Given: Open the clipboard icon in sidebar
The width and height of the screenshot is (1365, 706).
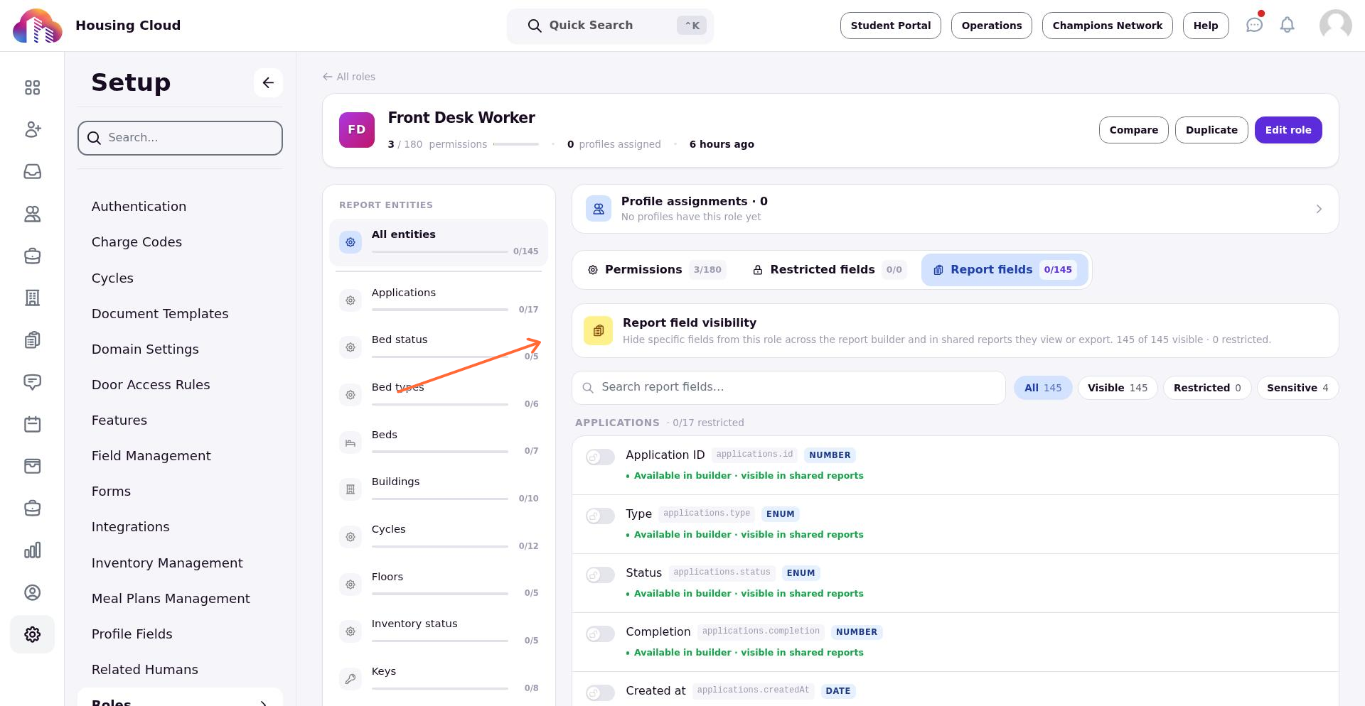Looking at the screenshot, I should point(32,340).
